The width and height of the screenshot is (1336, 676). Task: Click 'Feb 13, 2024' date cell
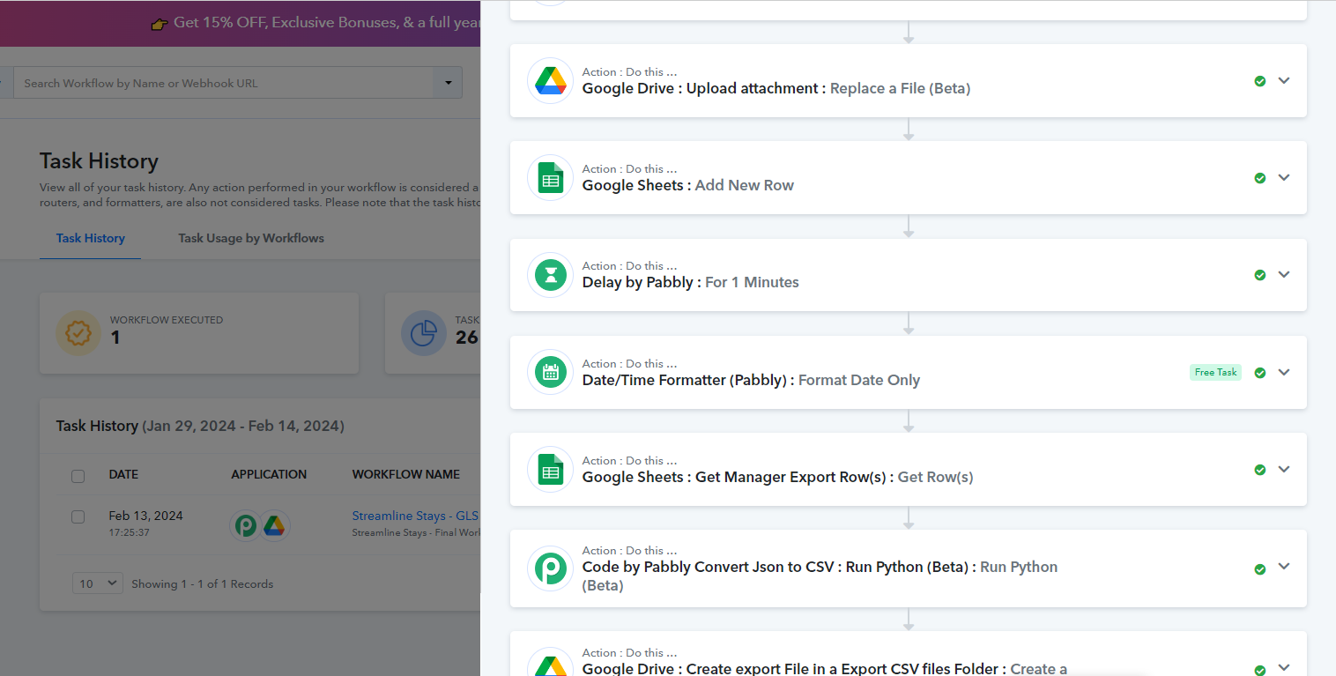145,516
